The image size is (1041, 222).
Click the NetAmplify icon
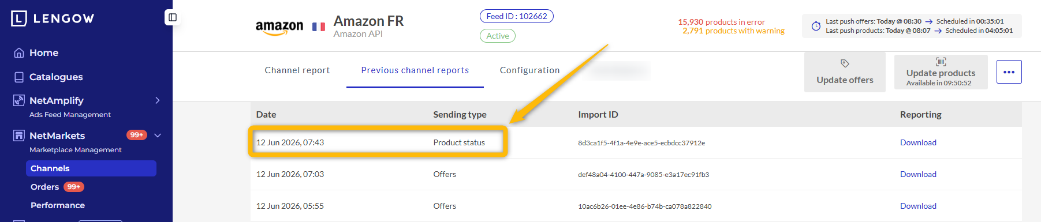(x=19, y=100)
